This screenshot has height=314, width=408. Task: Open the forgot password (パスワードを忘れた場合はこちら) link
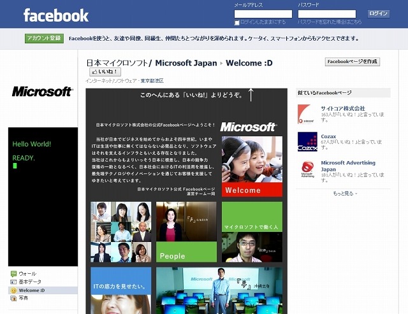pos(330,22)
